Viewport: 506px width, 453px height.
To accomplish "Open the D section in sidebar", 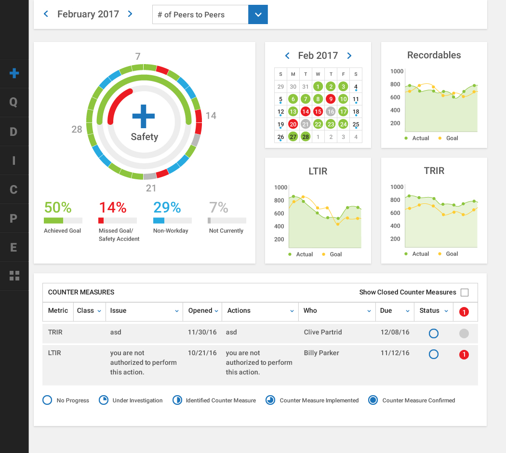I will click(14, 132).
